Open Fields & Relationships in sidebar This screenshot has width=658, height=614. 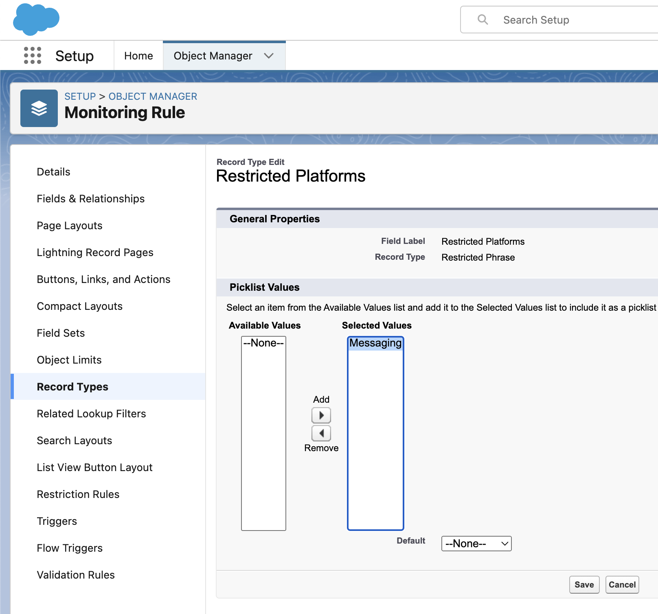point(90,199)
